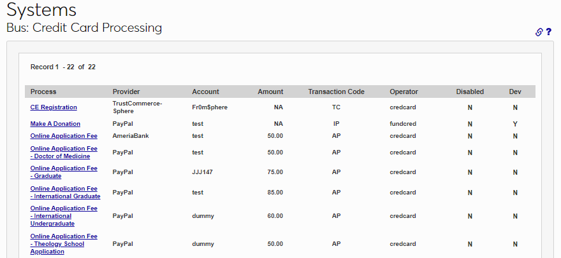Select the Y Dev value for Make A Donation

(515, 124)
